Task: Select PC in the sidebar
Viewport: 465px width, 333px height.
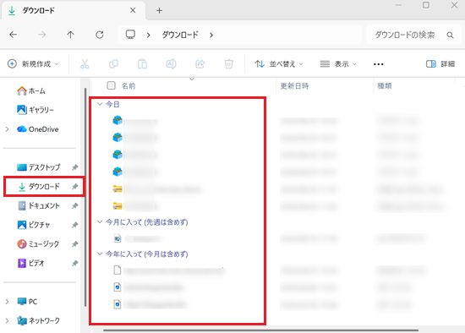Action: pos(27,302)
